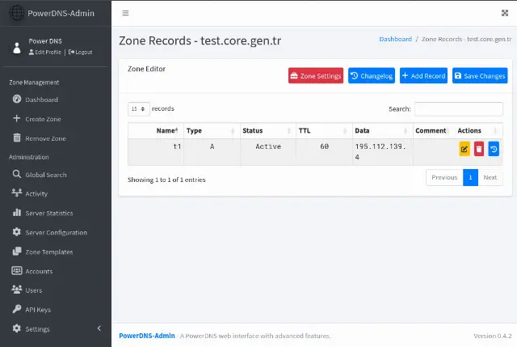Click the Save Changes button
The height and width of the screenshot is (347, 517).
pyautogui.click(x=480, y=75)
